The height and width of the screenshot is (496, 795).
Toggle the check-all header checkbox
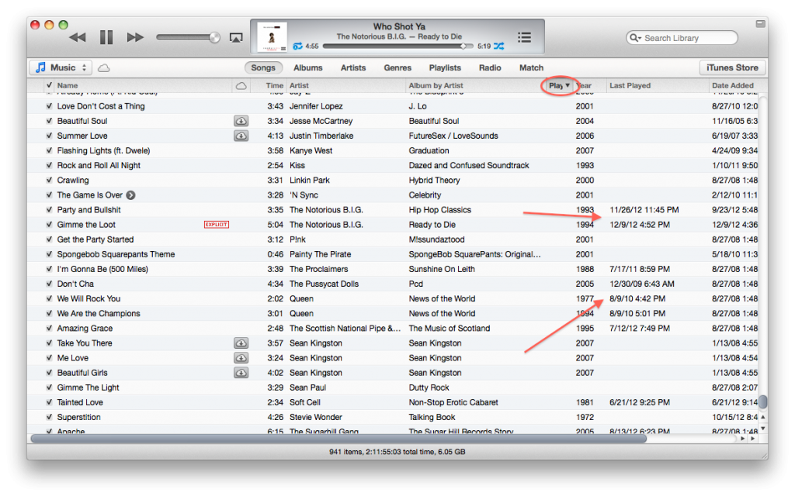pyautogui.click(x=49, y=85)
